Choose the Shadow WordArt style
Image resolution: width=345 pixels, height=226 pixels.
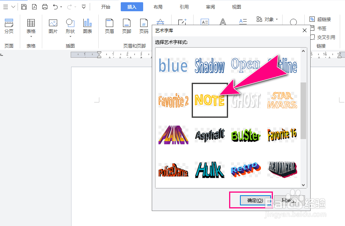tap(209, 66)
